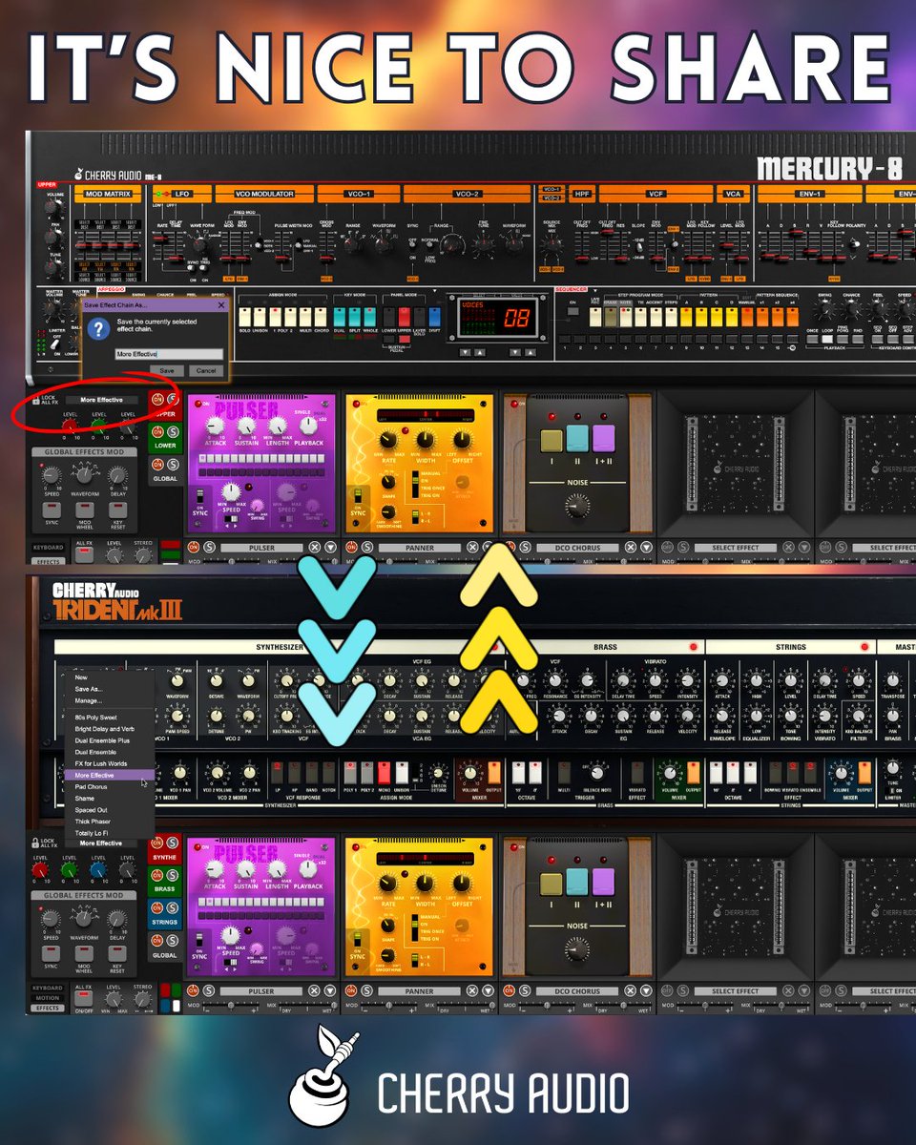Switch to Trident MOTION tab
Image resolution: width=916 pixels, height=1145 pixels.
pyautogui.click(x=48, y=998)
